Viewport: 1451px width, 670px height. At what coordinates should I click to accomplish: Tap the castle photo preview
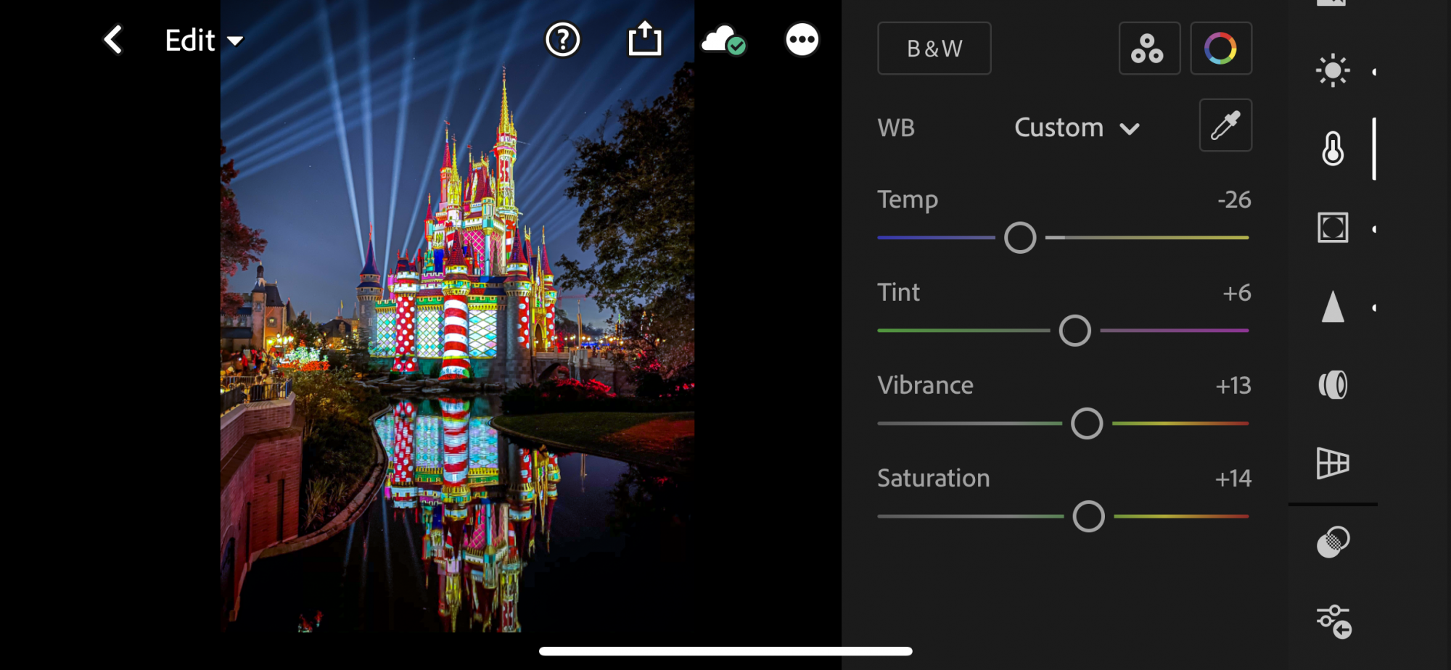click(x=457, y=316)
